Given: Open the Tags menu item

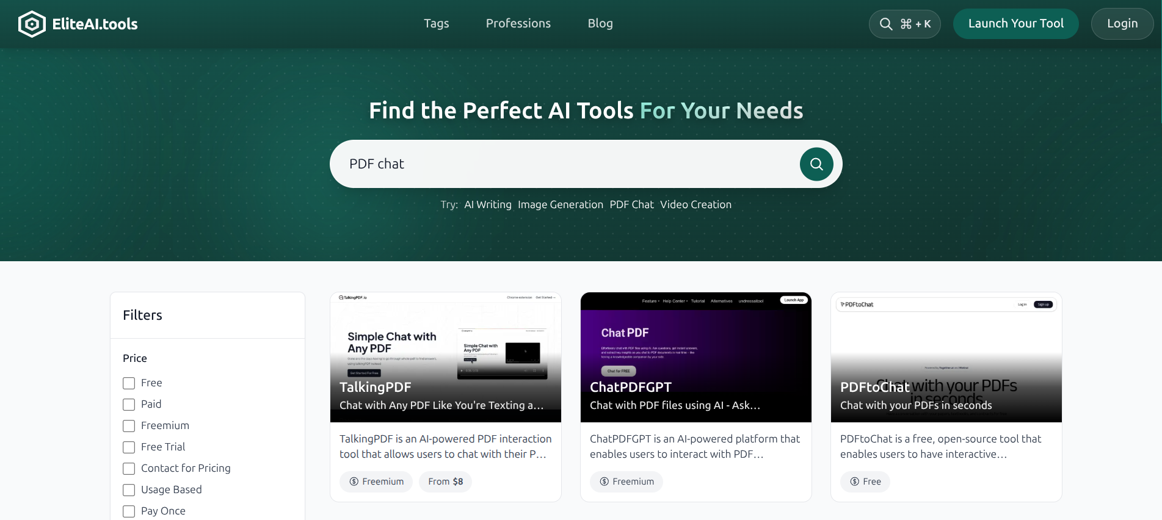Looking at the screenshot, I should [437, 23].
